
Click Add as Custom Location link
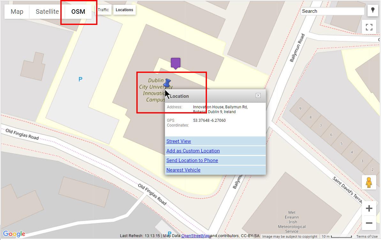point(193,151)
